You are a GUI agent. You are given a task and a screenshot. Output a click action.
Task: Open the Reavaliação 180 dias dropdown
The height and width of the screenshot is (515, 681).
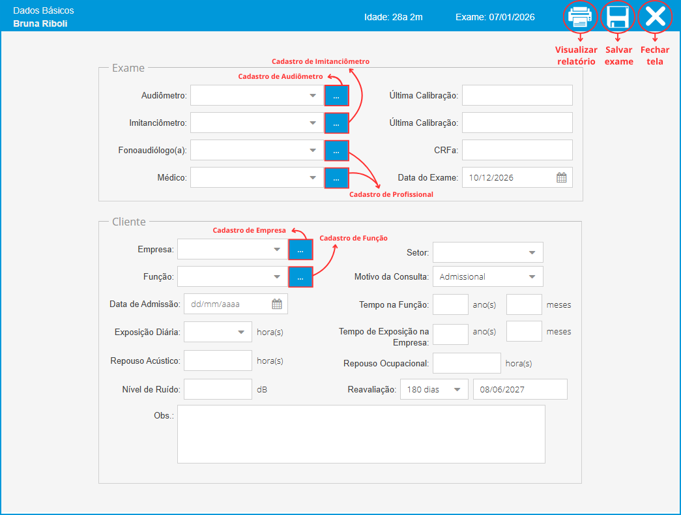click(457, 389)
